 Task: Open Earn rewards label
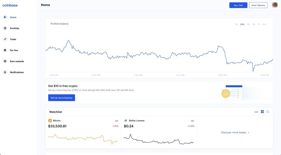click(17, 61)
